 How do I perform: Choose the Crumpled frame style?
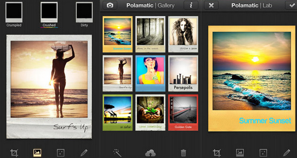coord(14,14)
